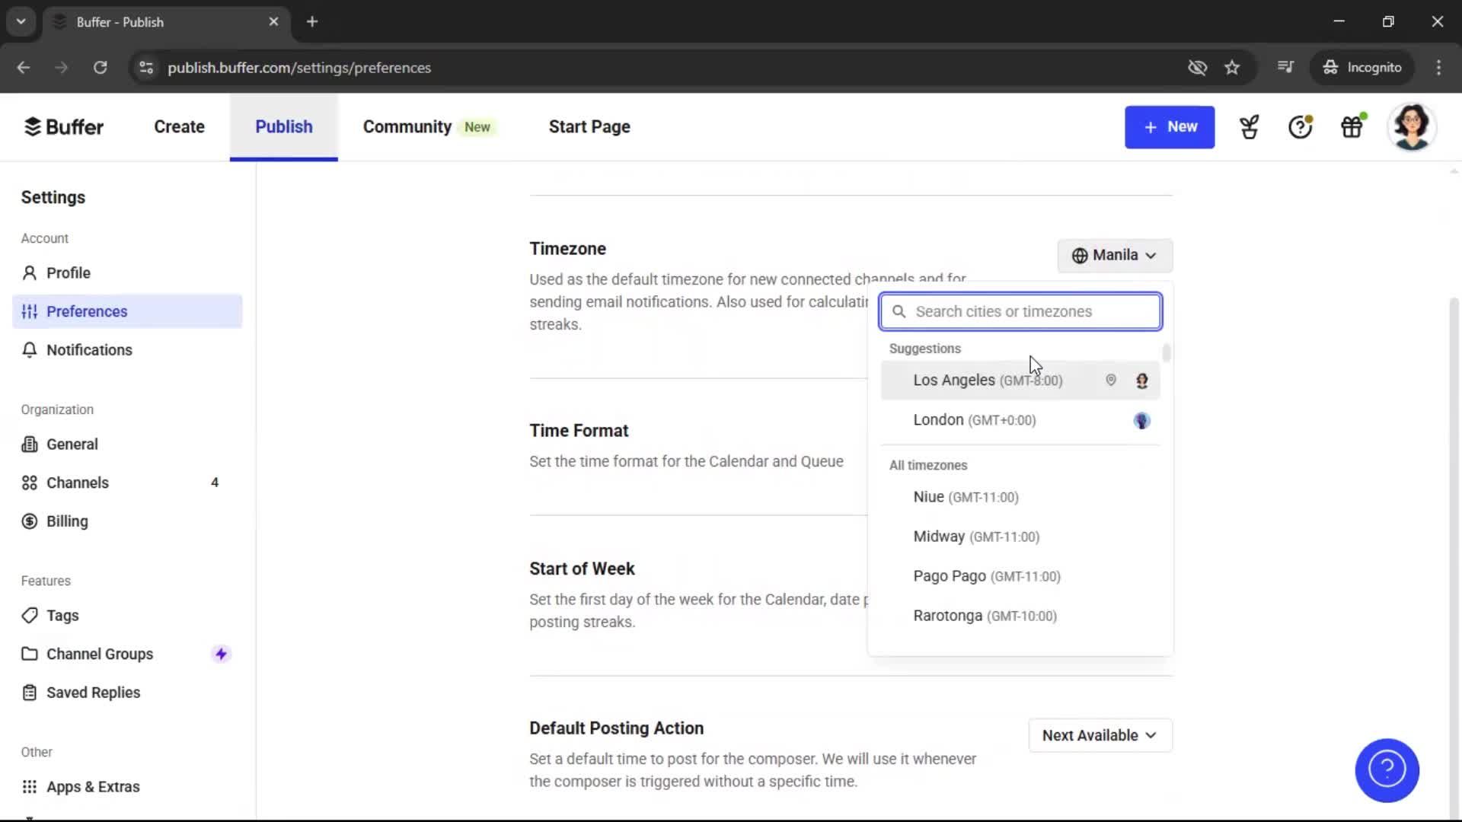Image resolution: width=1462 pixels, height=822 pixels.
Task: Open help via the question mark icon
Action: pos(1299,126)
